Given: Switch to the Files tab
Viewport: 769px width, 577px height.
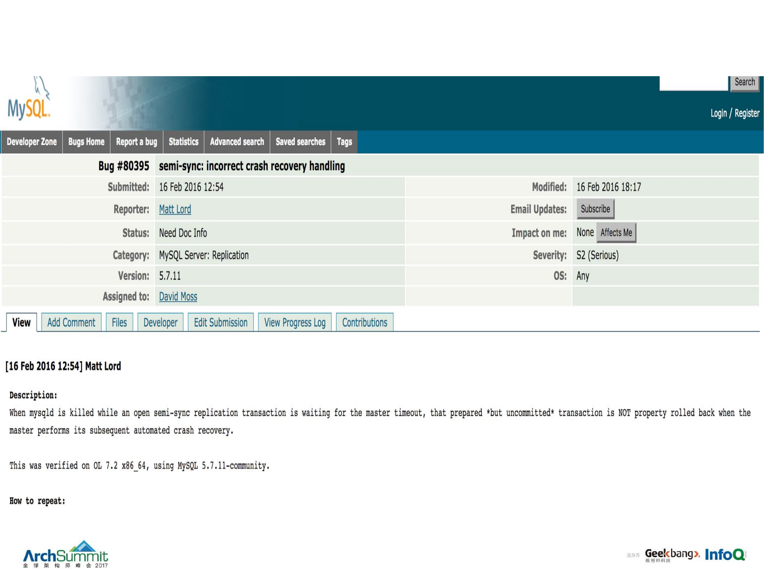Looking at the screenshot, I should click(x=119, y=322).
